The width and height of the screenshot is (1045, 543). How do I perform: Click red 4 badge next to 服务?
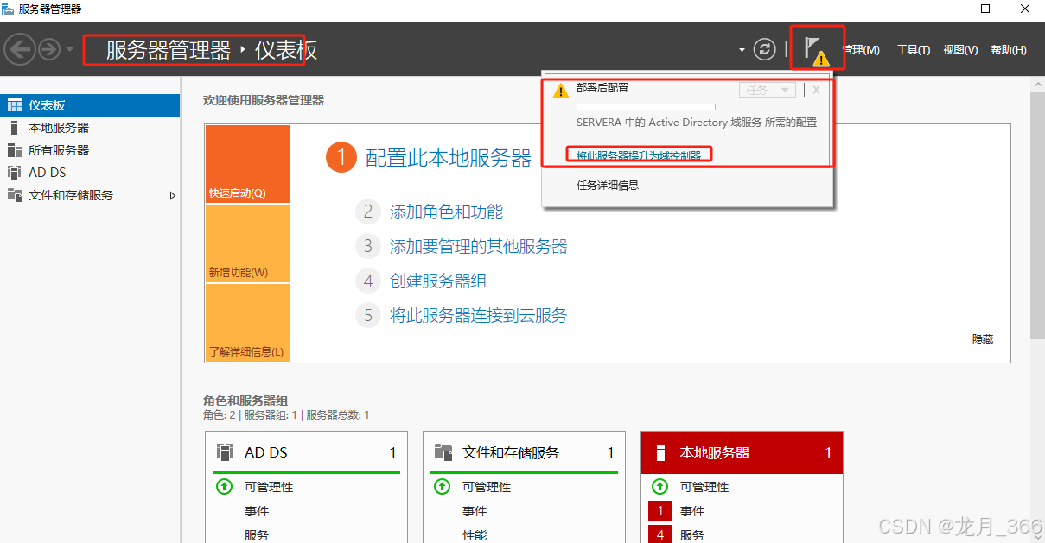659,534
